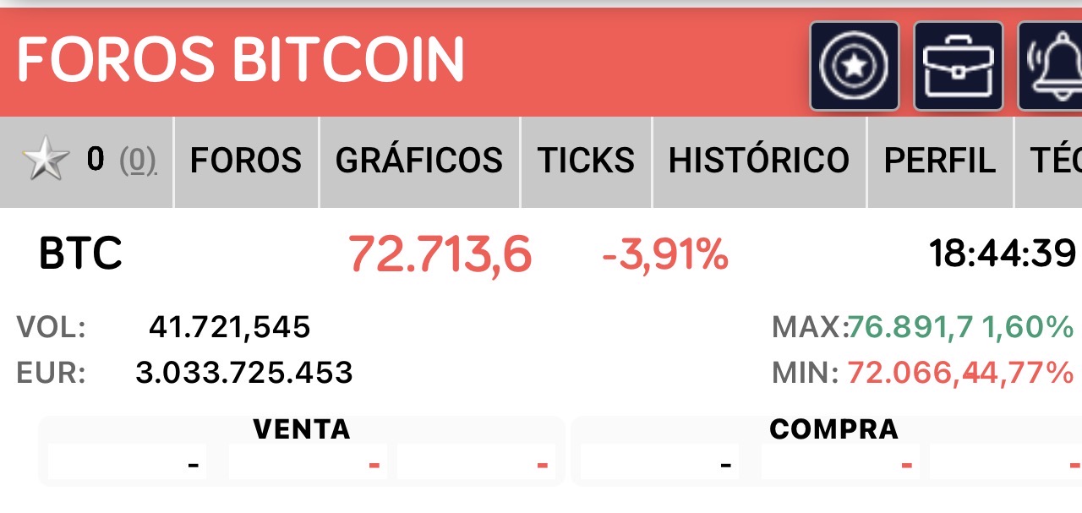Open the star badge rewards icon

click(854, 66)
